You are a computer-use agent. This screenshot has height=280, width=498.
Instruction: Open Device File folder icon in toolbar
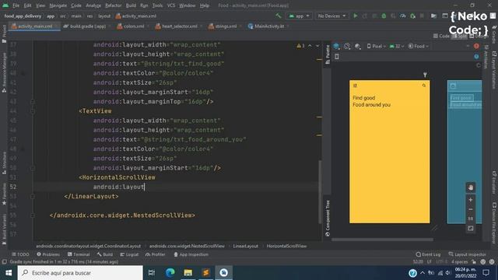point(433,16)
